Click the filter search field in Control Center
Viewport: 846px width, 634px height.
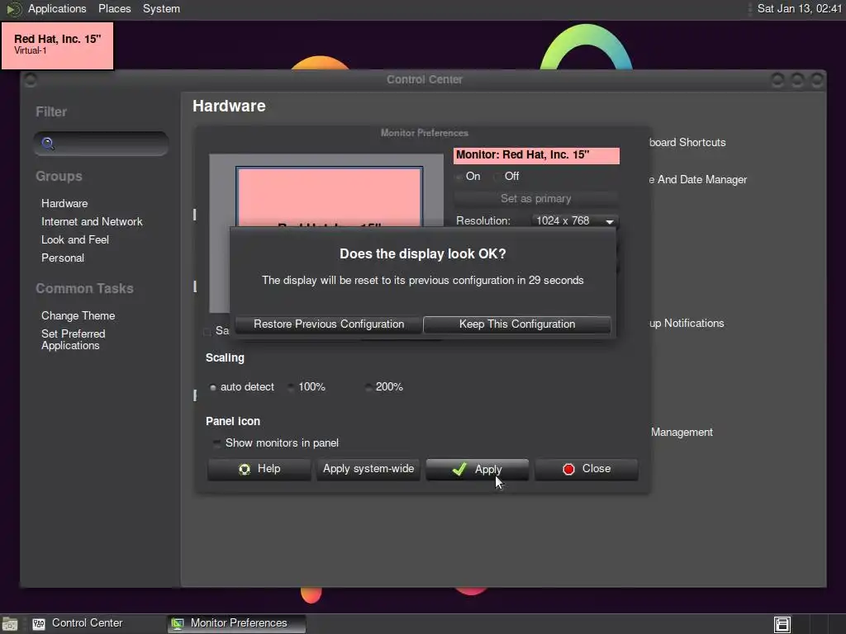coord(101,144)
